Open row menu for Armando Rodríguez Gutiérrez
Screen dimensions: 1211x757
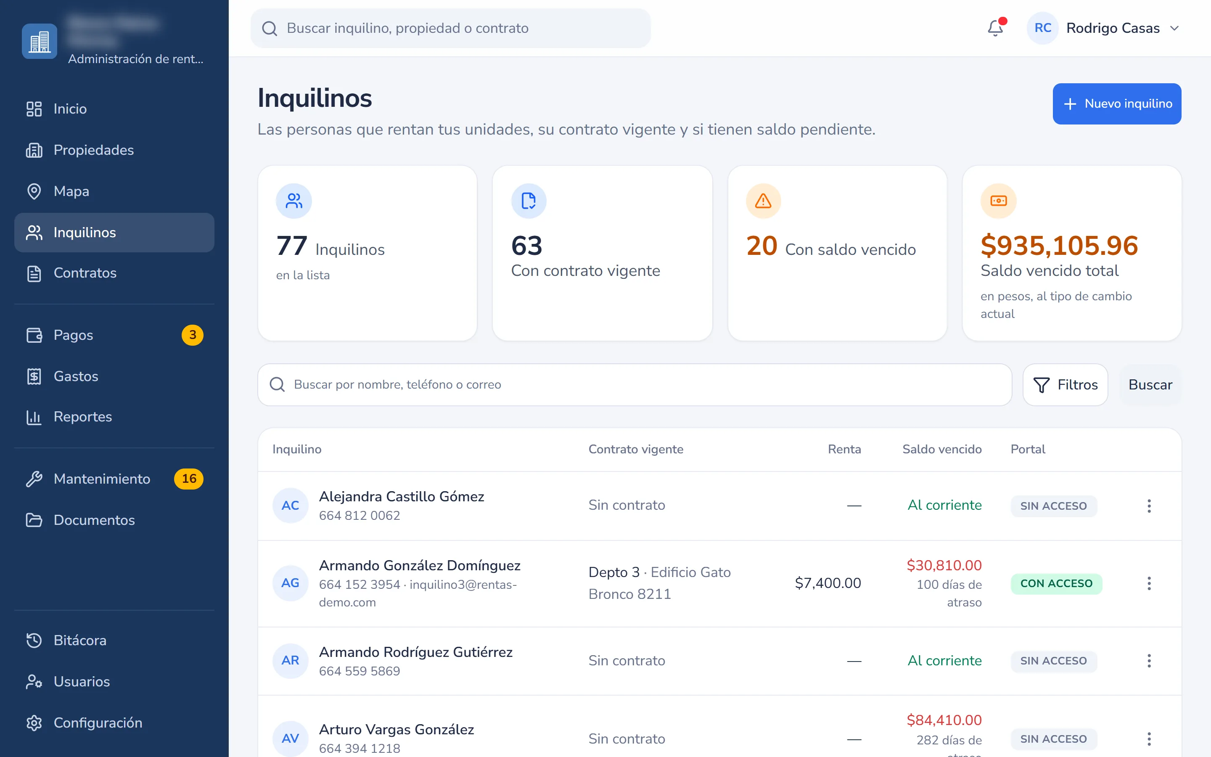[x=1149, y=661]
